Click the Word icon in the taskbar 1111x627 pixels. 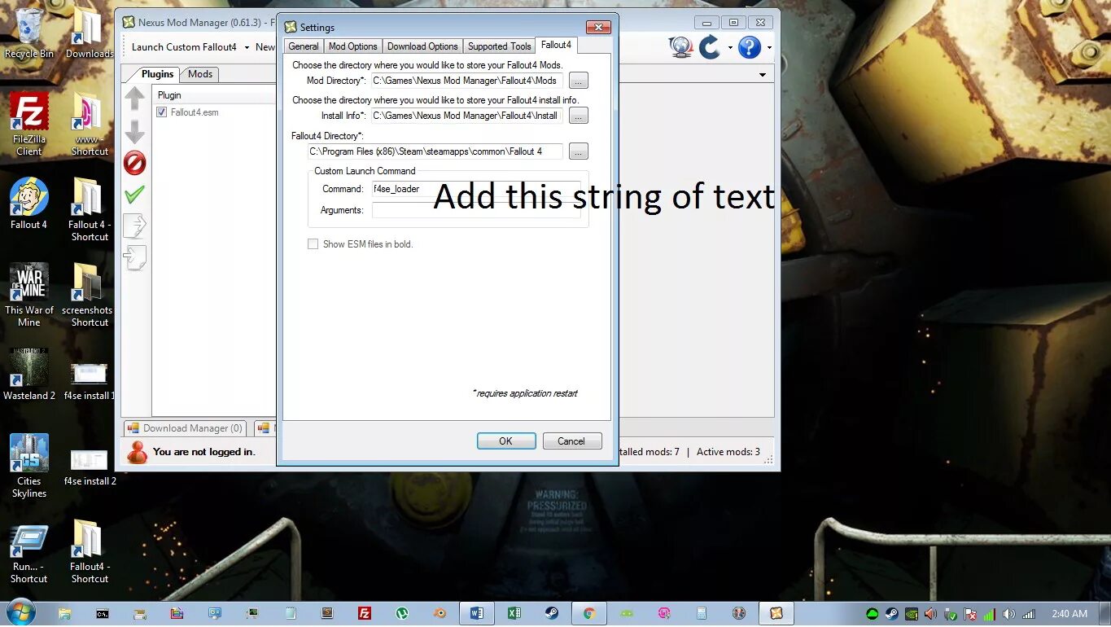pos(477,614)
